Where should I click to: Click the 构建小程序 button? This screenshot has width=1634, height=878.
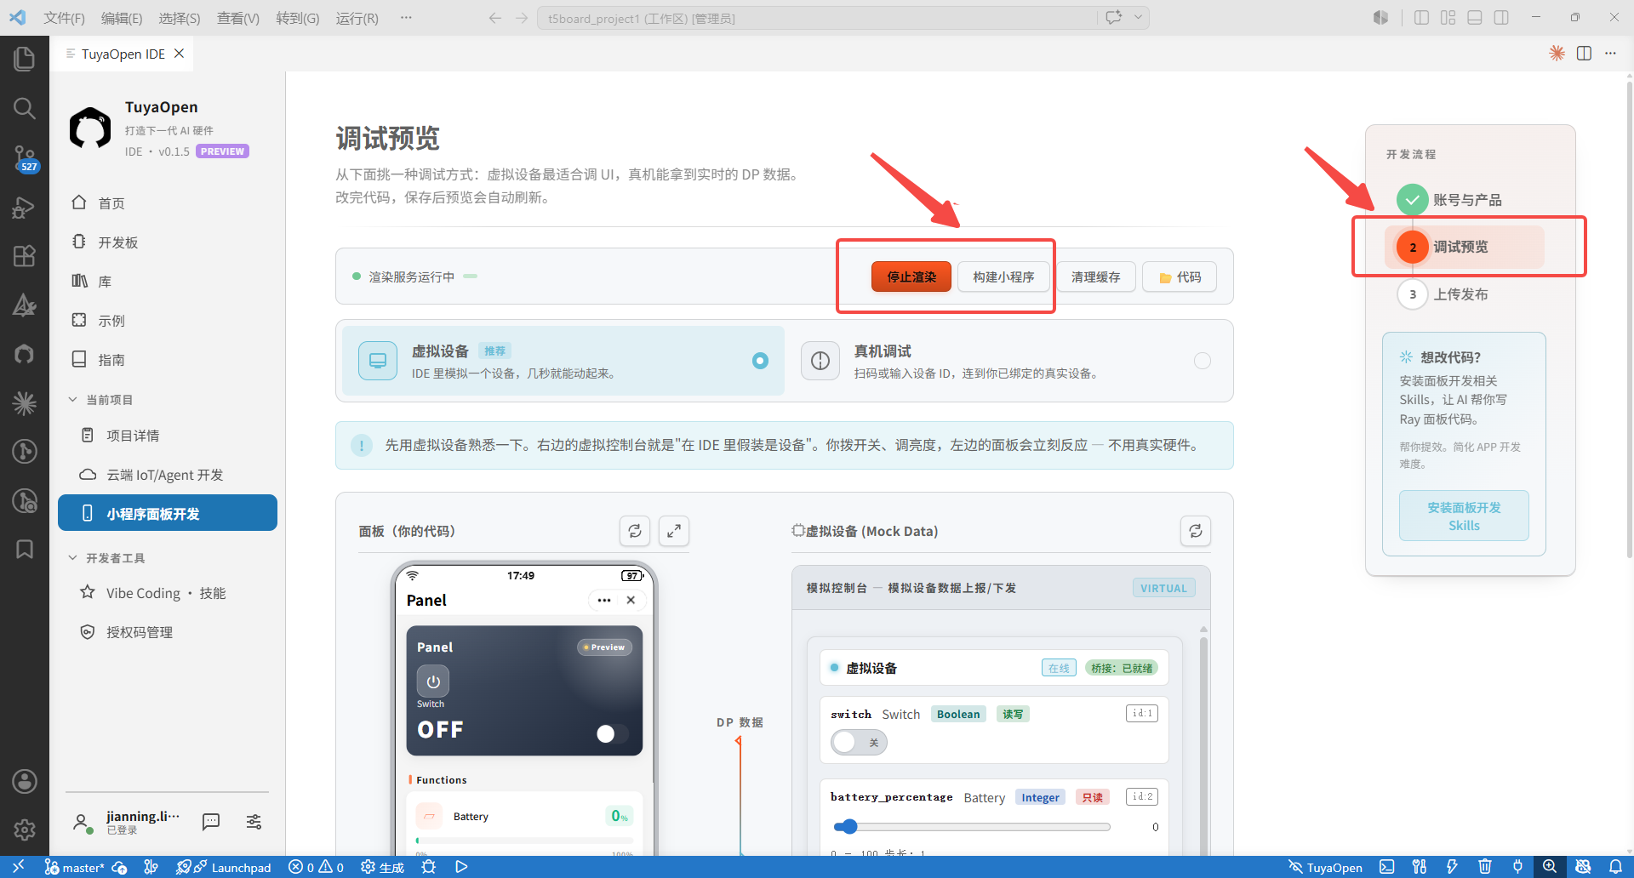[1003, 277]
